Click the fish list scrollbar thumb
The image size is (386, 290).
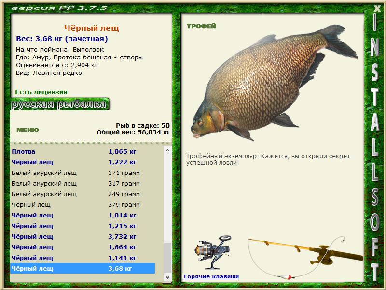pos(167,258)
